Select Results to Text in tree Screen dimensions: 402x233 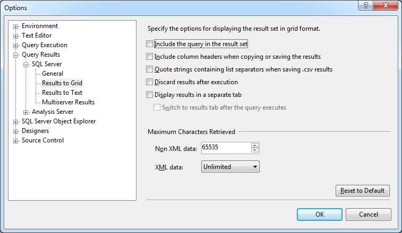tap(62, 93)
